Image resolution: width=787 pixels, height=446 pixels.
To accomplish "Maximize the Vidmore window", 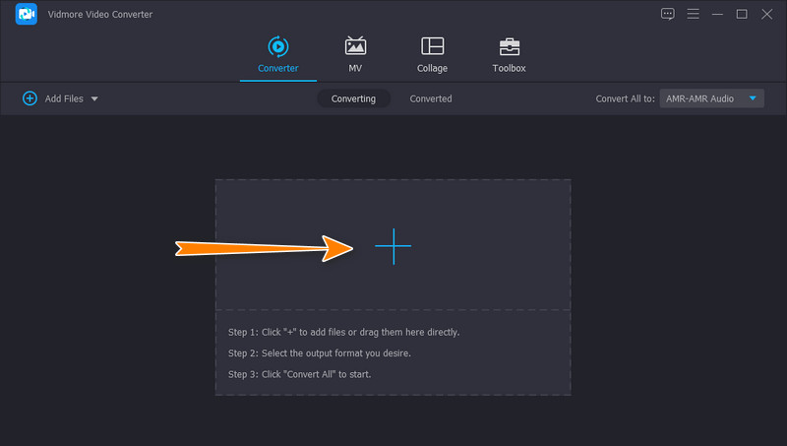I will point(742,14).
